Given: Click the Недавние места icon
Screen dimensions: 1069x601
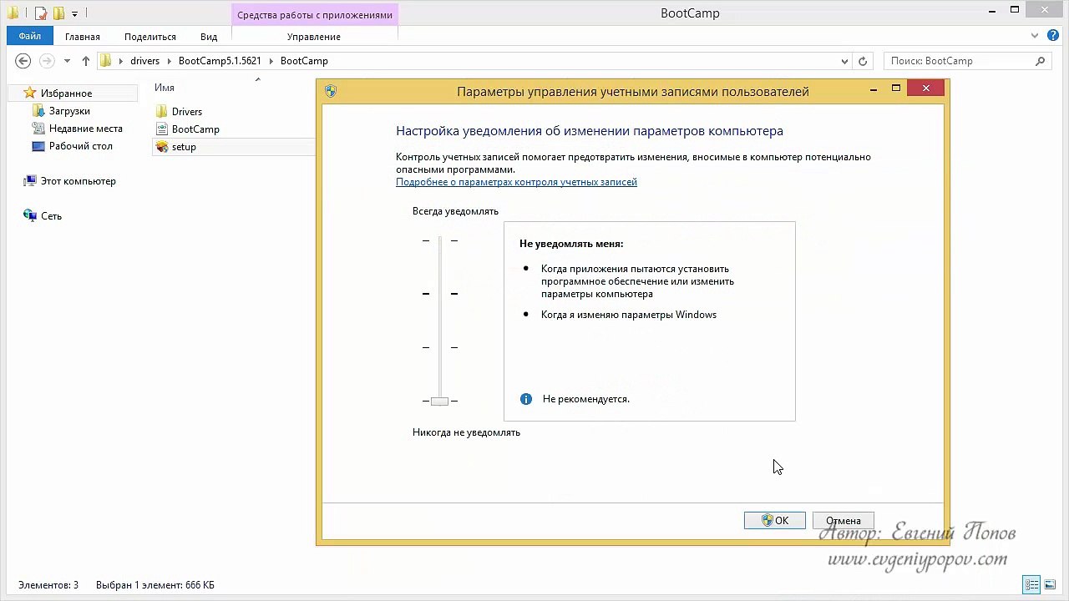Looking at the screenshot, I should click(x=38, y=129).
